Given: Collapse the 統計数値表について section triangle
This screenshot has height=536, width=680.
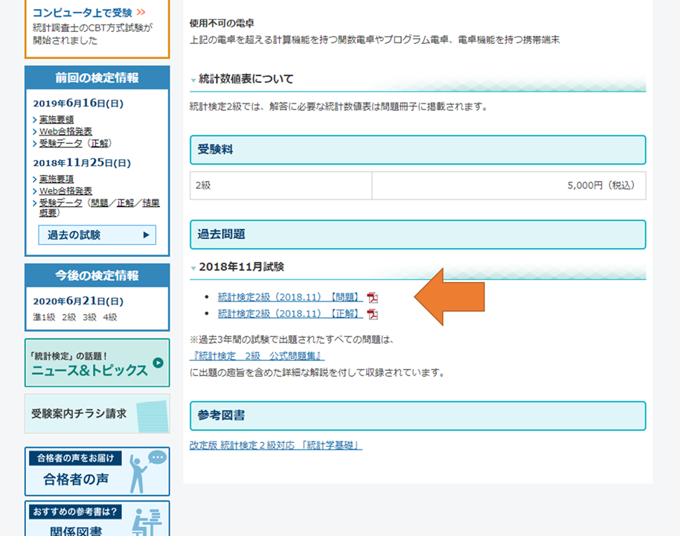Looking at the screenshot, I should (x=193, y=80).
